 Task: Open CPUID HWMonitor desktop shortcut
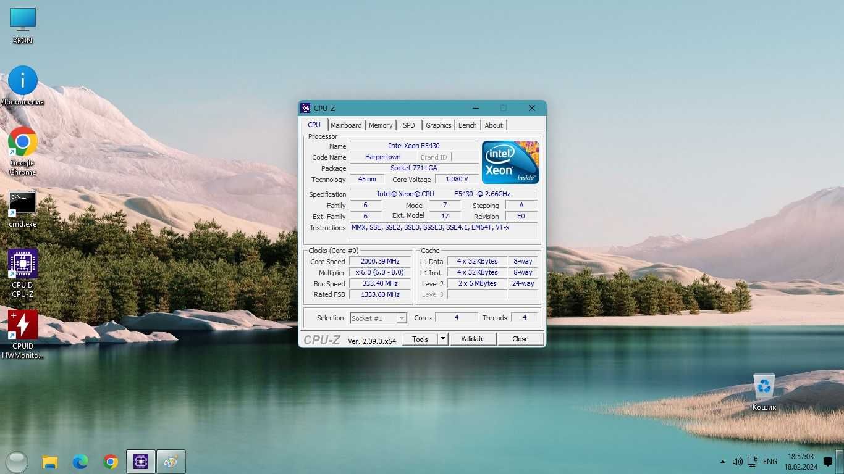pos(23,335)
